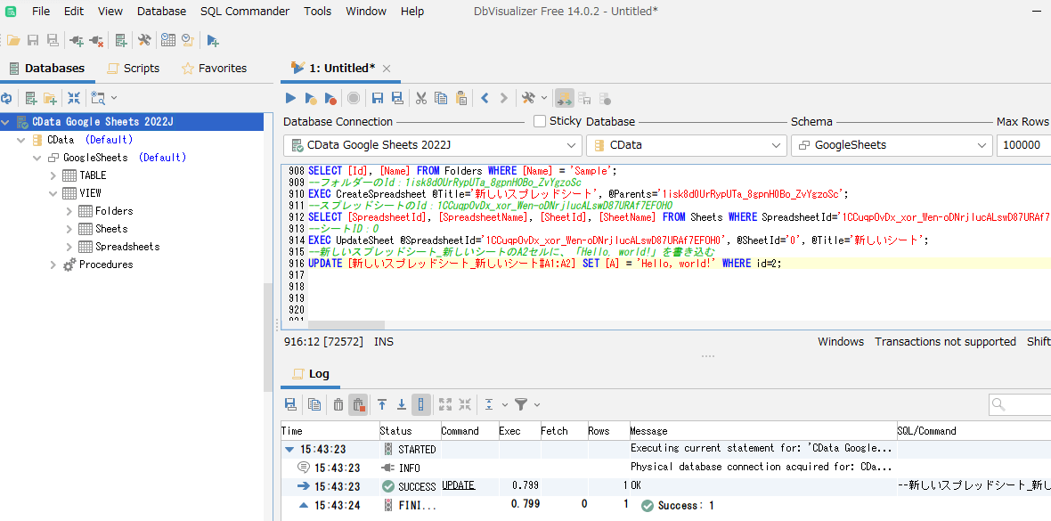Toggle the Sticky checkbox
Image resolution: width=1051 pixels, height=521 pixels.
coord(540,121)
